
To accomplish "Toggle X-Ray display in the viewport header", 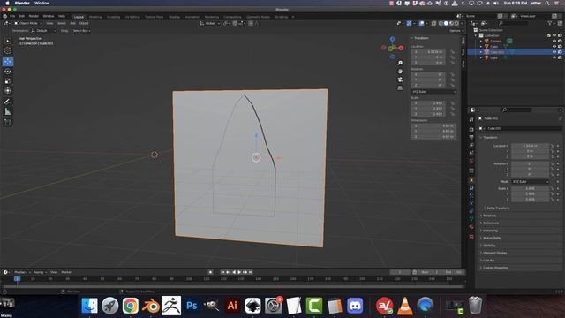I will coord(433,23).
